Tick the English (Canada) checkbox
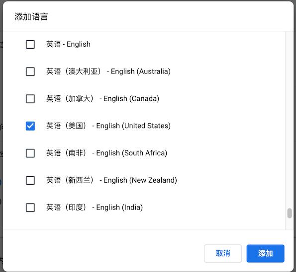The image size is (296, 272). pyautogui.click(x=30, y=99)
